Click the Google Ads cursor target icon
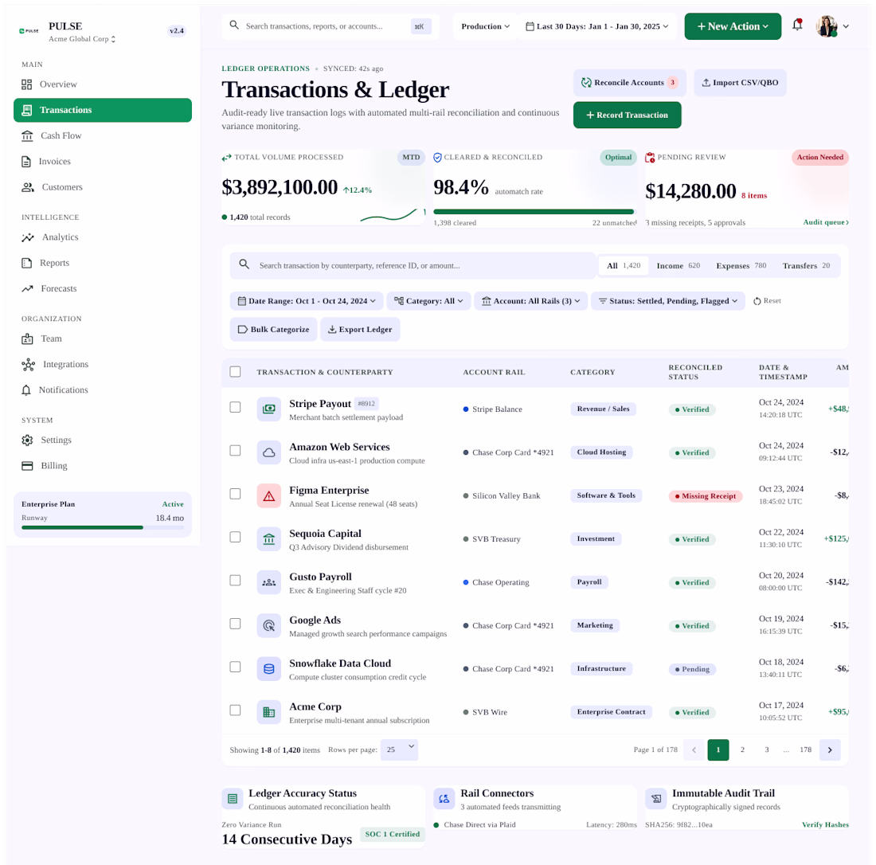This screenshot has height=865, width=876. 268,626
